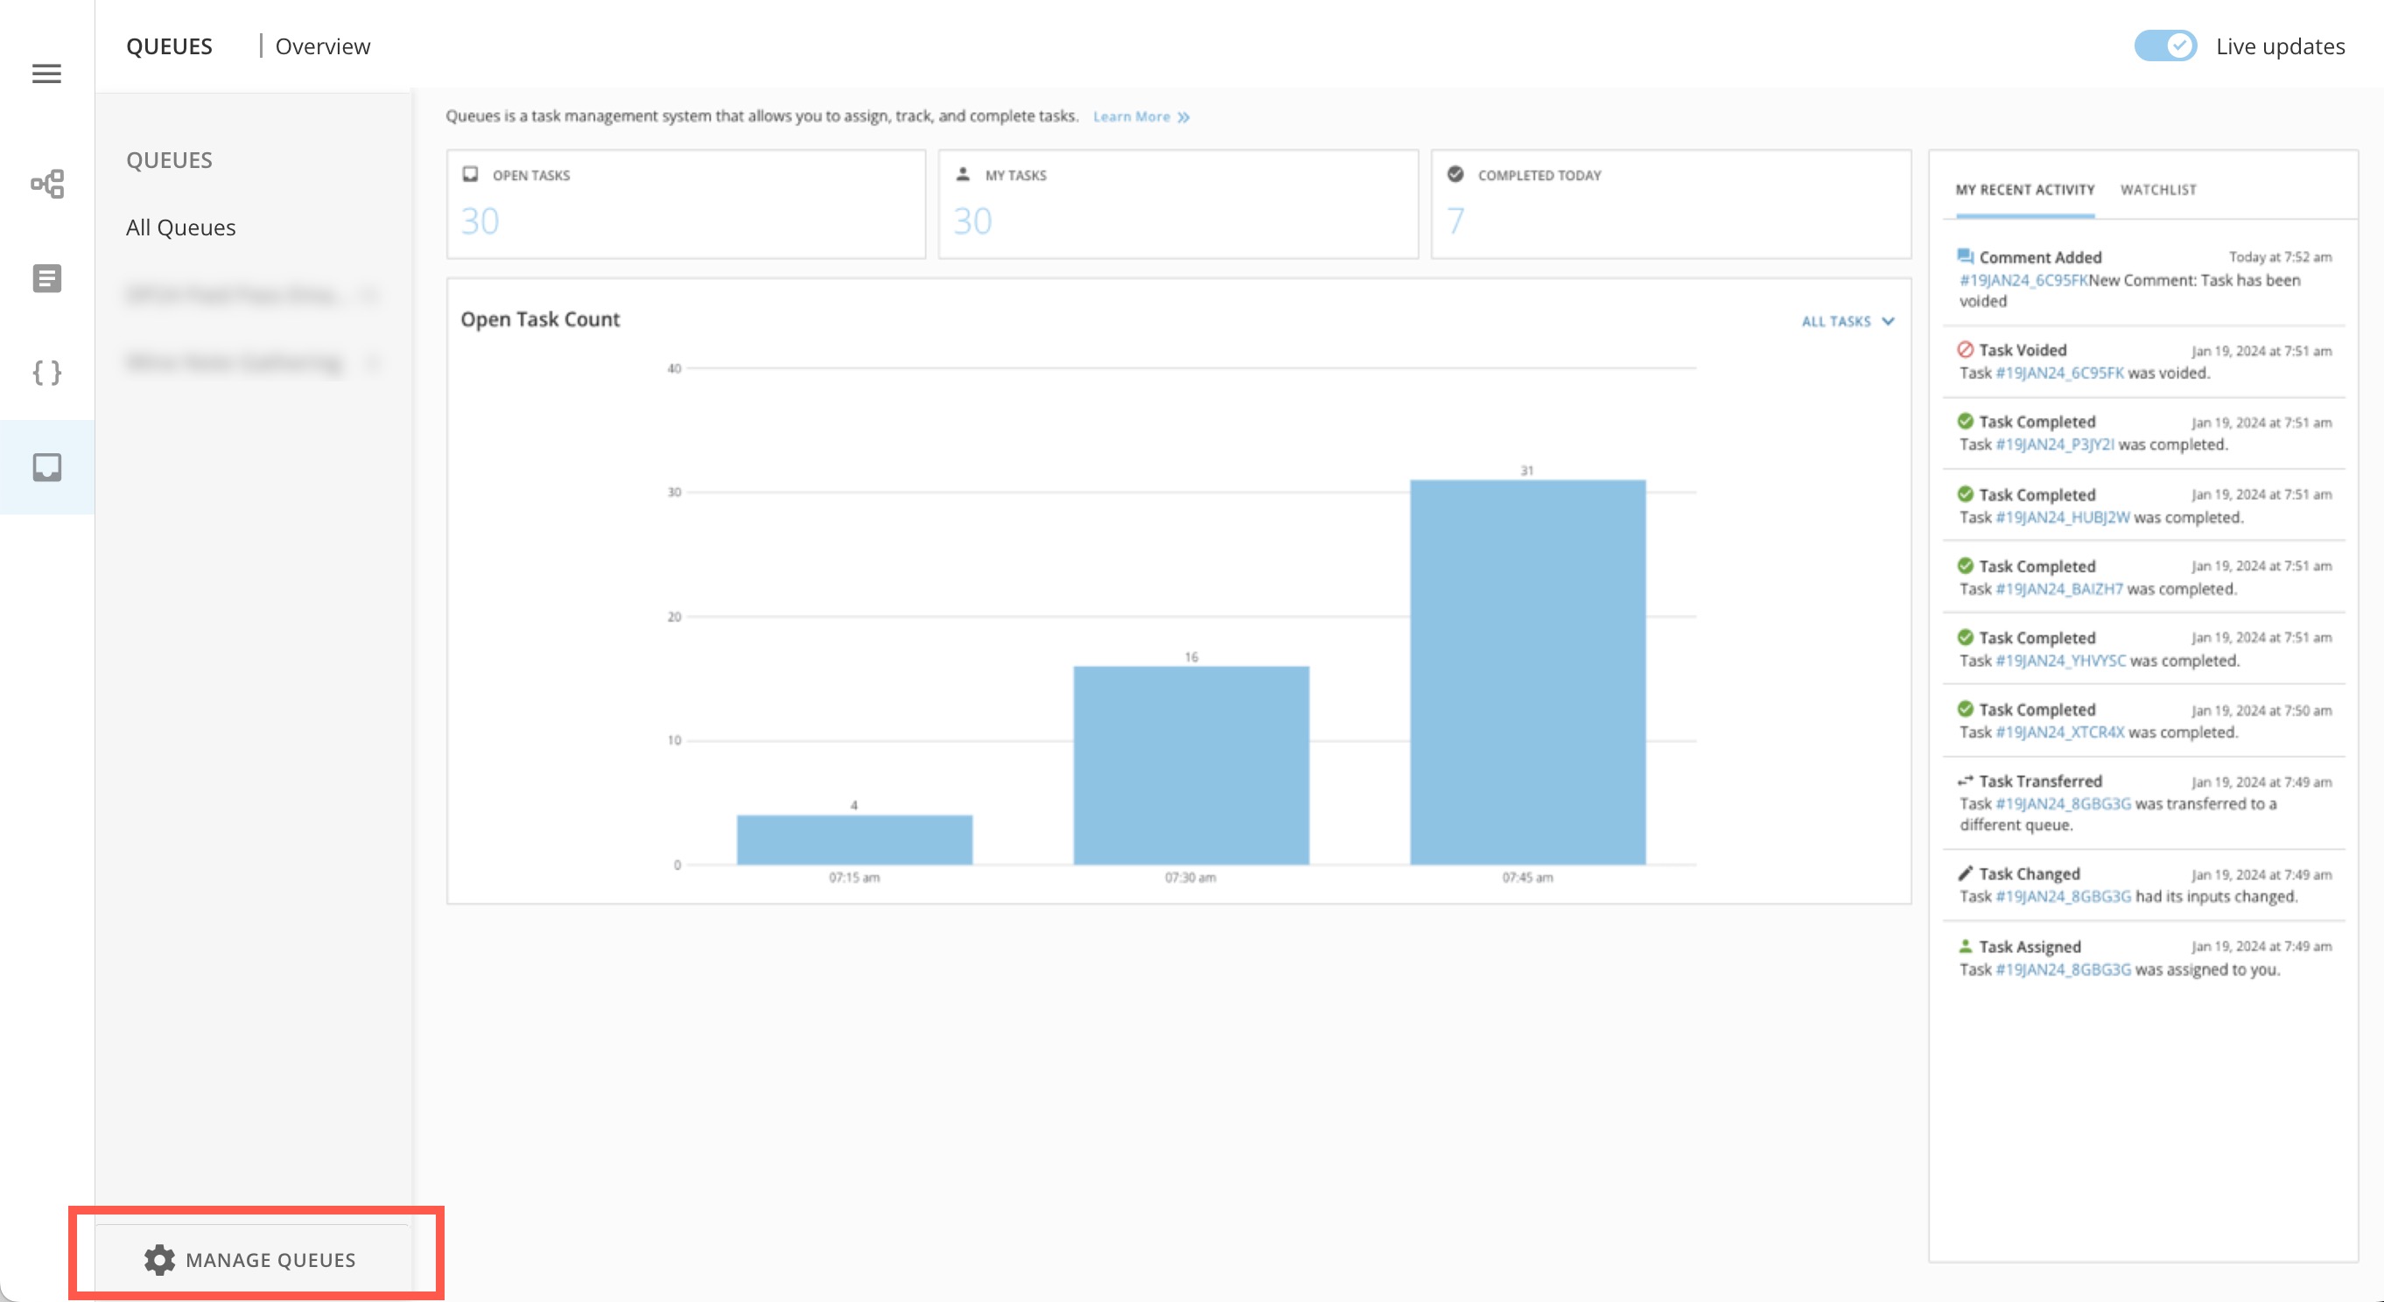Select All Queues in the sidebar
The width and height of the screenshot is (2384, 1302).
click(180, 227)
